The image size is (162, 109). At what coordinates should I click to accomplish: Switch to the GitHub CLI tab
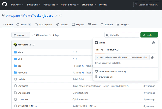coord(113,50)
